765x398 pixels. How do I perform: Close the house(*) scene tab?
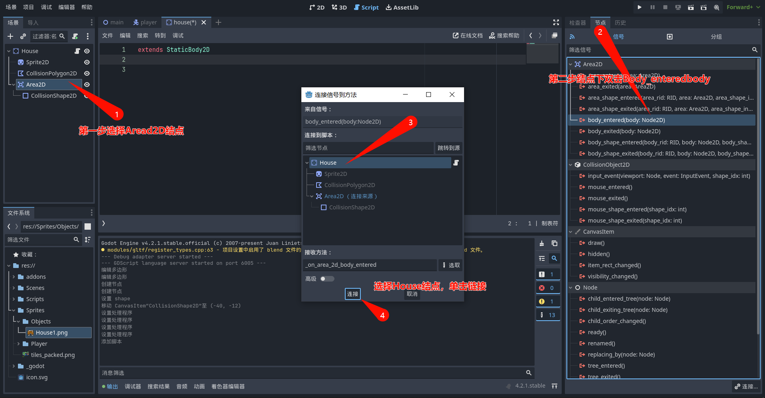click(x=204, y=22)
